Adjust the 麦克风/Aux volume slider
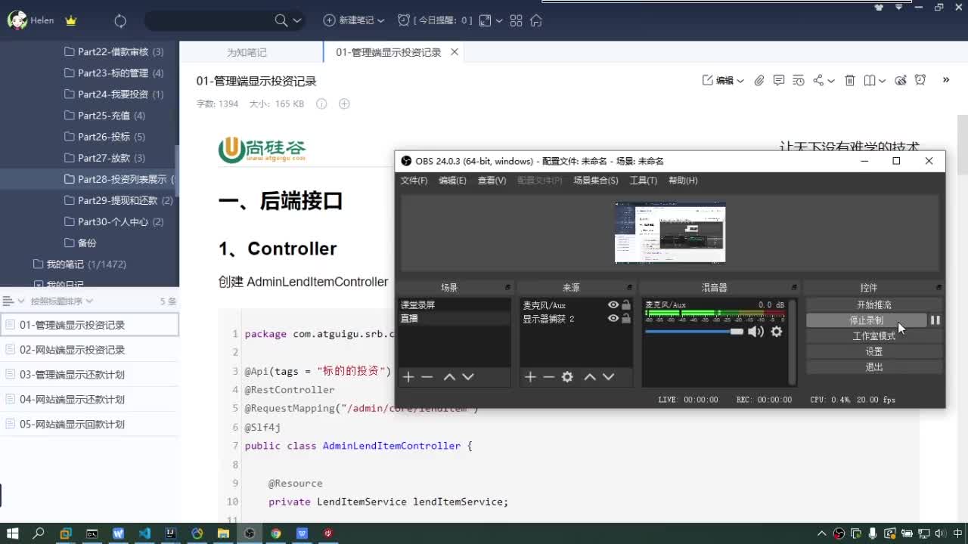 [694, 332]
